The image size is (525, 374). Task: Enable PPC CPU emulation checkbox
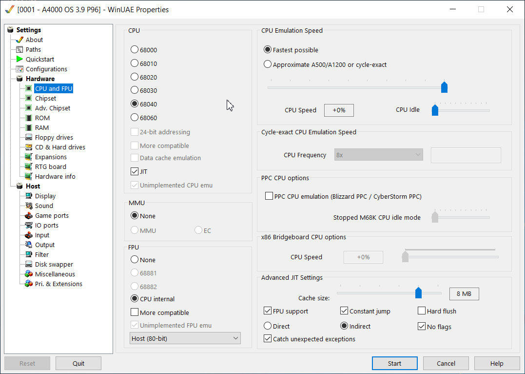tap(269, 196)
